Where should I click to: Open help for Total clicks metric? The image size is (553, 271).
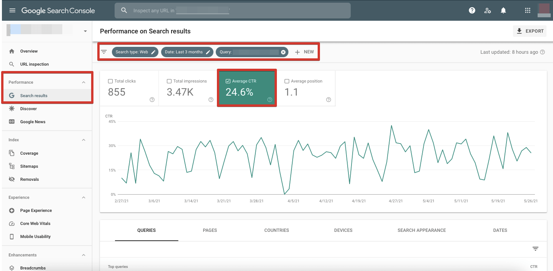tap(152, 99)
